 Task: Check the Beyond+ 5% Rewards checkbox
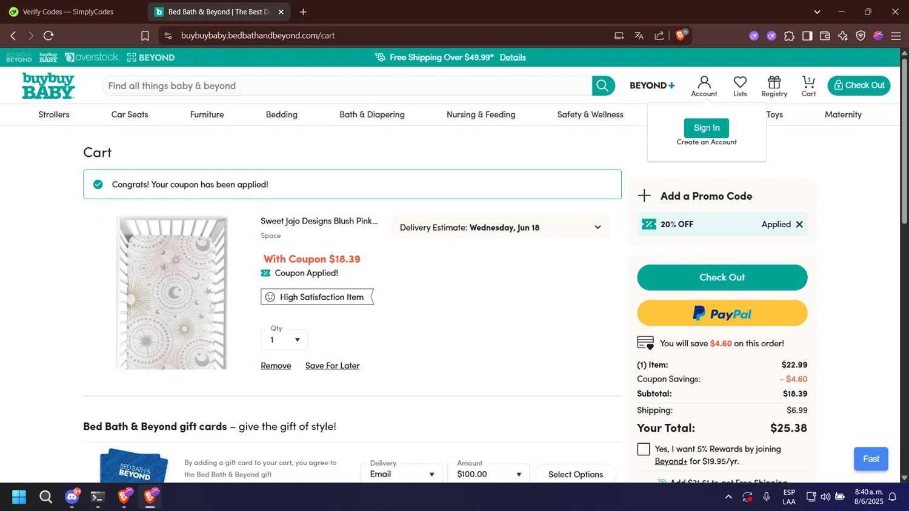(x=644, y=449)
